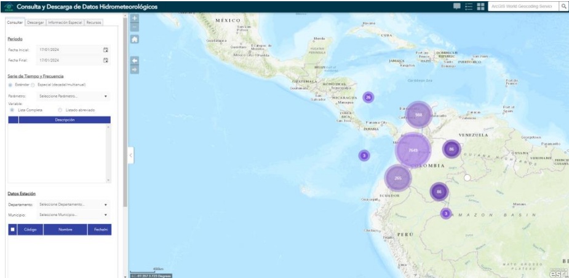Click the esri logo on map
569x278 pixels.
pos(559,274)
